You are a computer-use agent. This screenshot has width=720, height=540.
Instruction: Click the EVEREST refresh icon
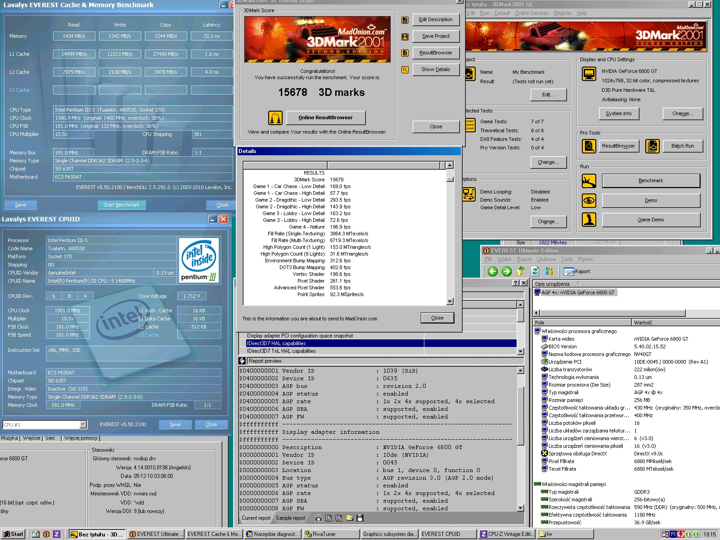pos(535,271)
